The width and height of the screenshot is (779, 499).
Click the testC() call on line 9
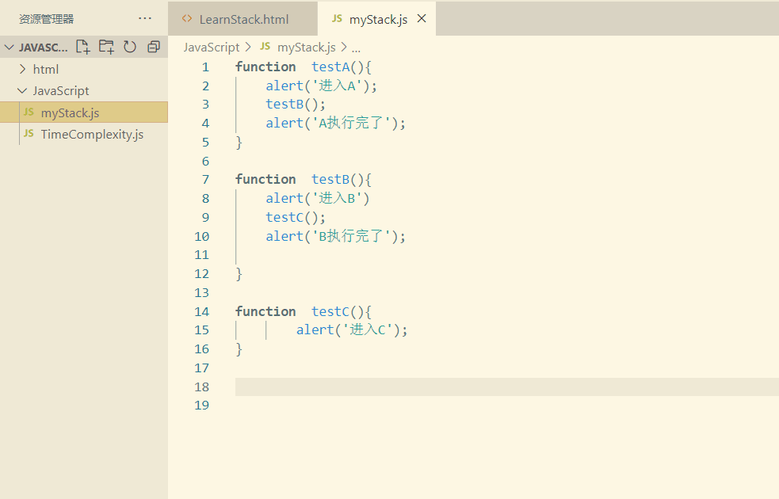[x=296, y=217]
